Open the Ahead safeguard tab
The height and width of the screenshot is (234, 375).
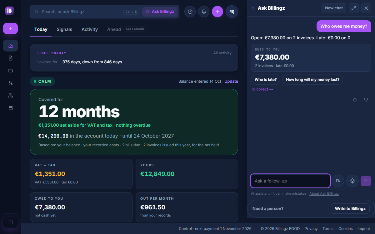click(x=127, y=29)
